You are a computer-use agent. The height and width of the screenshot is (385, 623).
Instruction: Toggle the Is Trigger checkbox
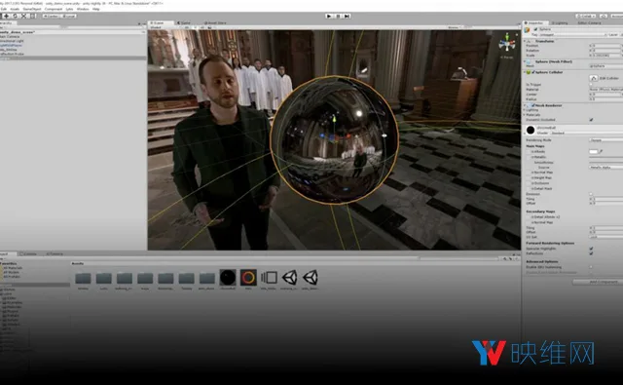click(591, 84)
